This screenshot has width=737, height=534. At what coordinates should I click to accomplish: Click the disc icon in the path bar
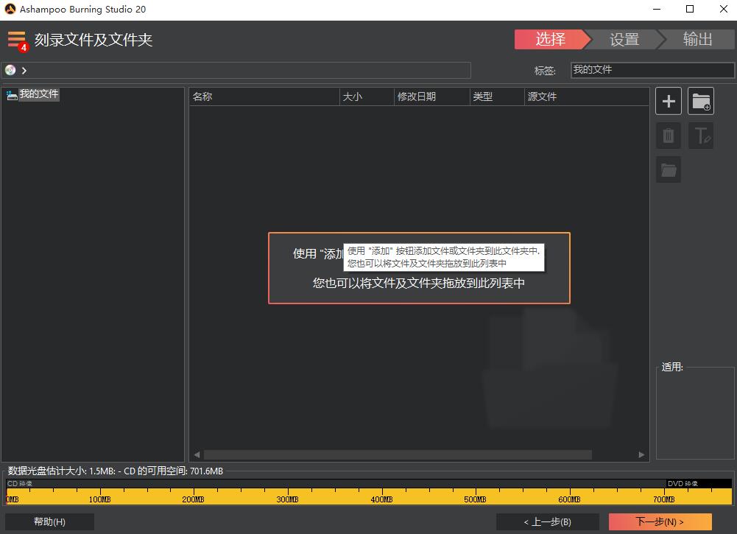click(x=10, y=70)
